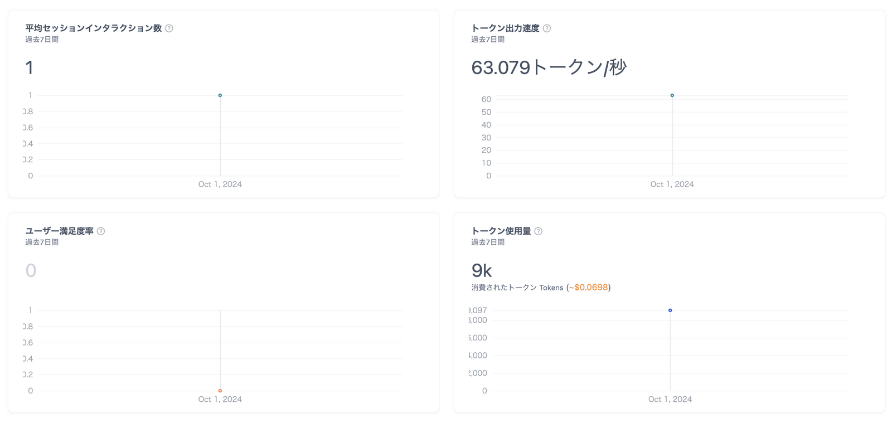Click blue data point on token usage chart
Screen dimensions: 892x423
[670, 310]
